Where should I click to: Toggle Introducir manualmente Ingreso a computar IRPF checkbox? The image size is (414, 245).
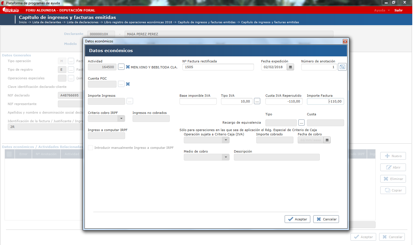[90, 148]
